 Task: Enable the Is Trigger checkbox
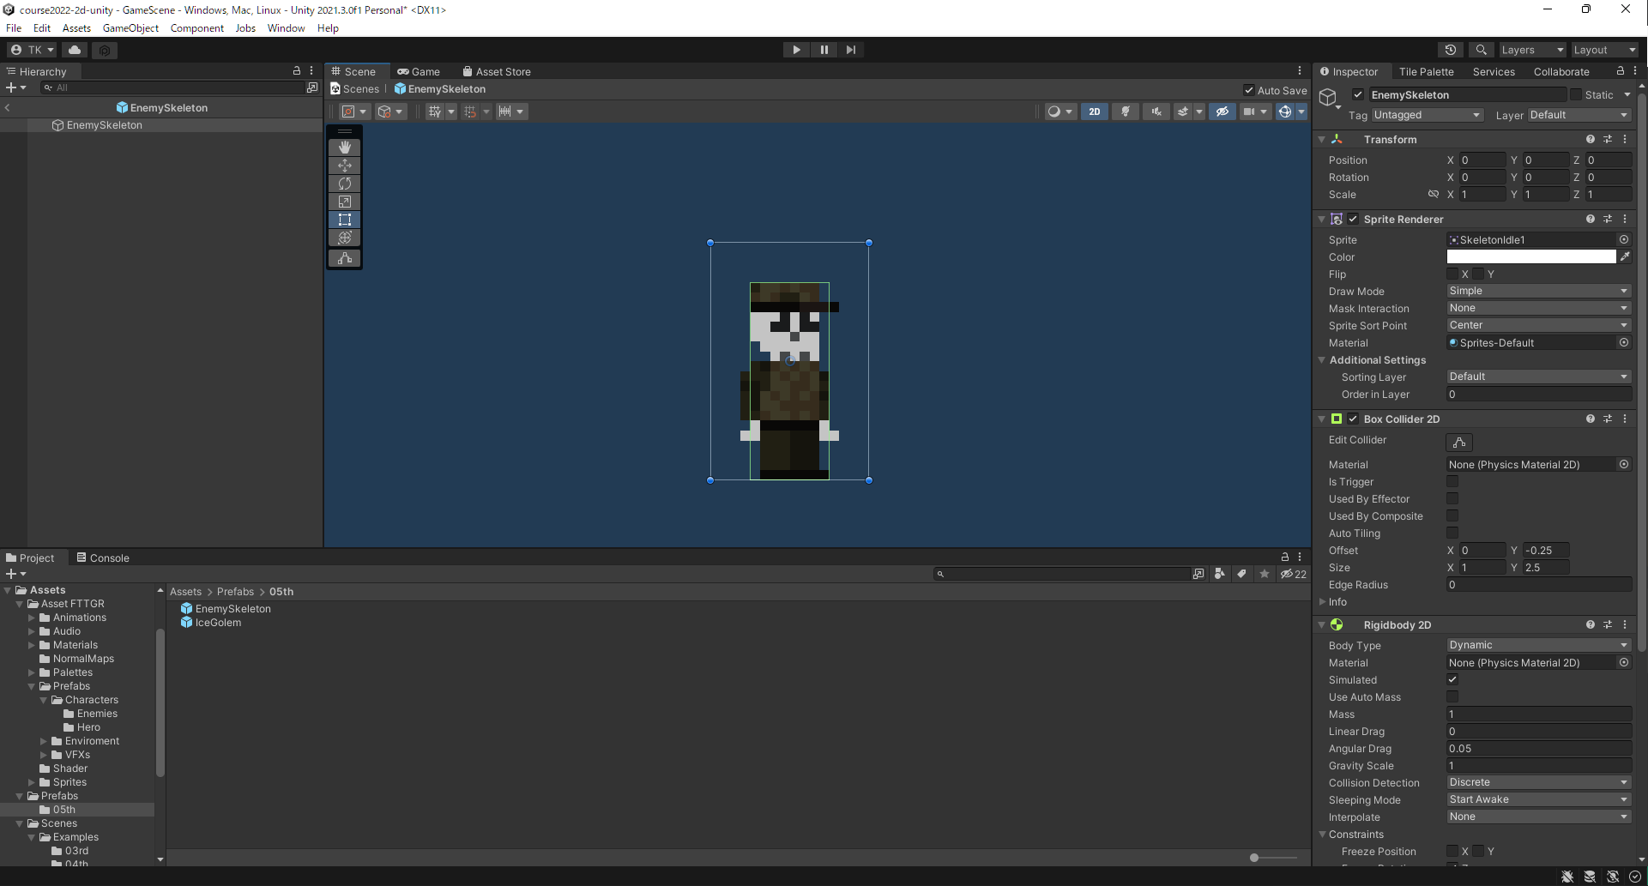click(x=1452, y=482)
